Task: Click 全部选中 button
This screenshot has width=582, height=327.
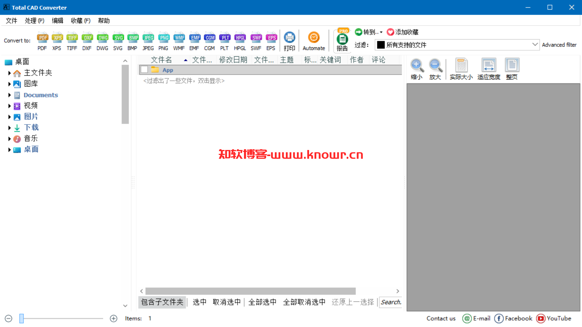Action: point(263,302)
